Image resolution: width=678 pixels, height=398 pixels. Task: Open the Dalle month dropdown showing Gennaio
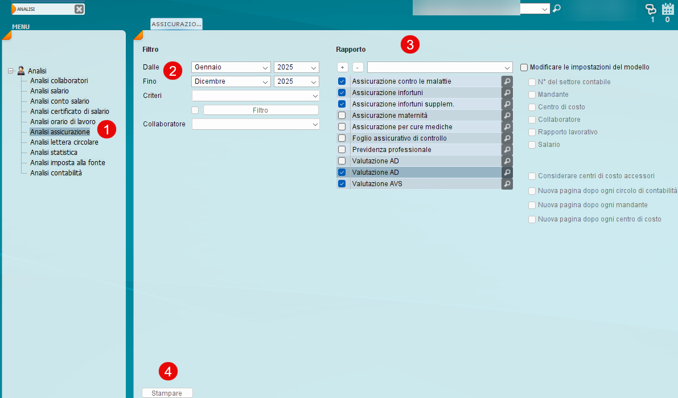(x=231, y=67)
